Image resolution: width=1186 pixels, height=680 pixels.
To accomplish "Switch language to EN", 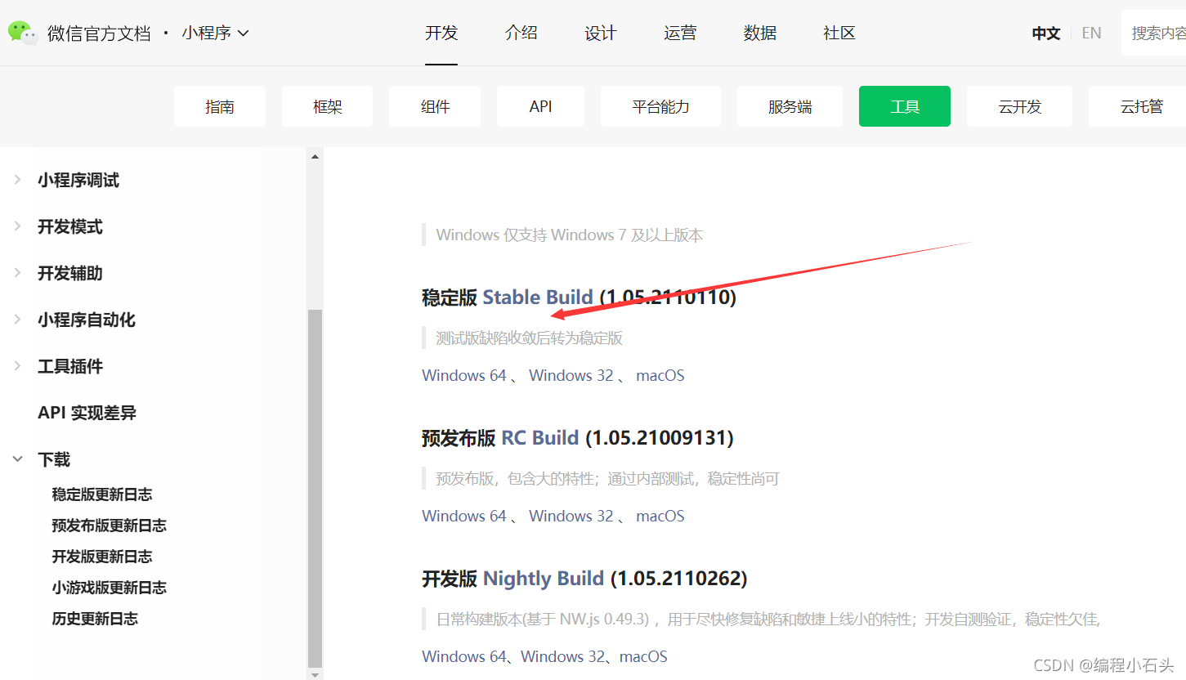I will coord(1091,34).
